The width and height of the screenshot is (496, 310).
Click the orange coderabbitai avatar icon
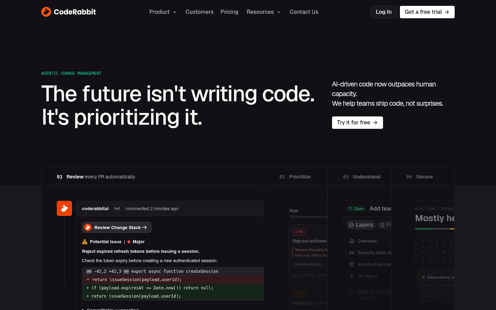64,208
